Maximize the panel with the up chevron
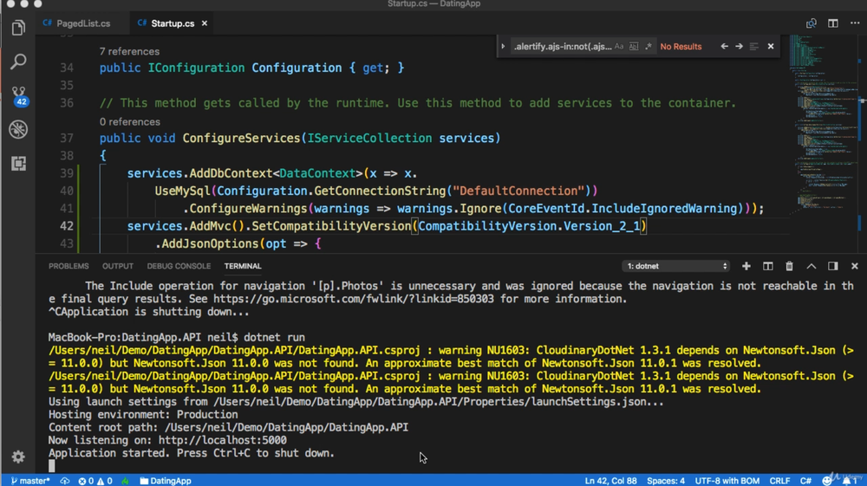 click(x=812, y=266)
